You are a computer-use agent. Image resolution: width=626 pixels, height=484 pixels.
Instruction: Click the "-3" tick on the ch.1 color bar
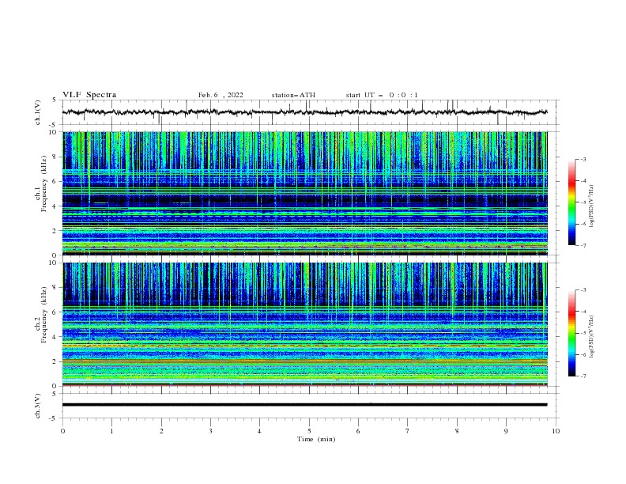pos(583,159)
